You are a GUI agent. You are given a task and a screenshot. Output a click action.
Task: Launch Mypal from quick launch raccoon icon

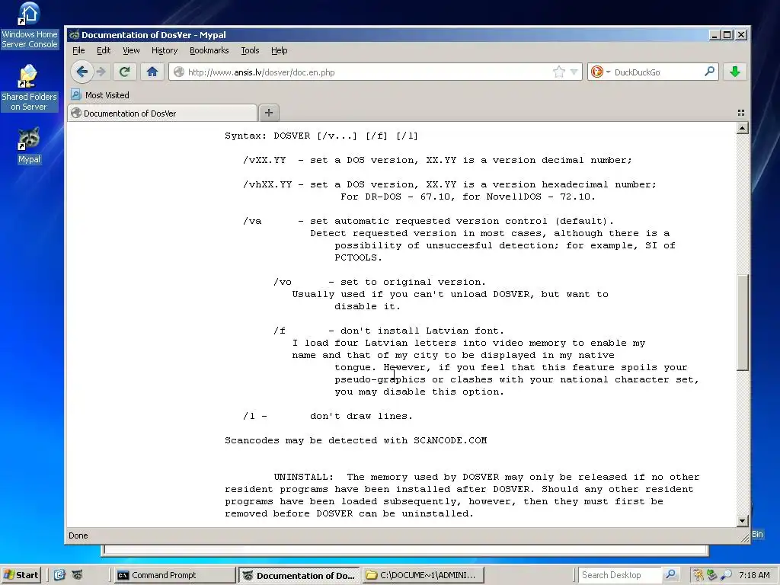[77, 575]
